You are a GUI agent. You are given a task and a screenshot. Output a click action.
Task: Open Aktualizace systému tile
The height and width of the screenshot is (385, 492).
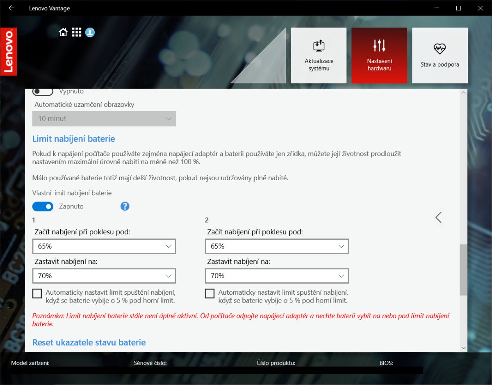pyautogui.click(x=319, y=55)
